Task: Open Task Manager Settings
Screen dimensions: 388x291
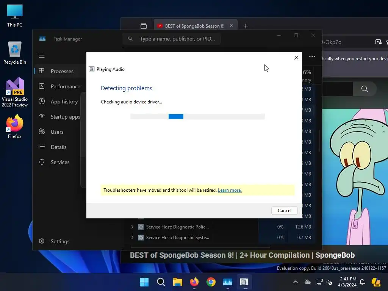Action: 59,241
